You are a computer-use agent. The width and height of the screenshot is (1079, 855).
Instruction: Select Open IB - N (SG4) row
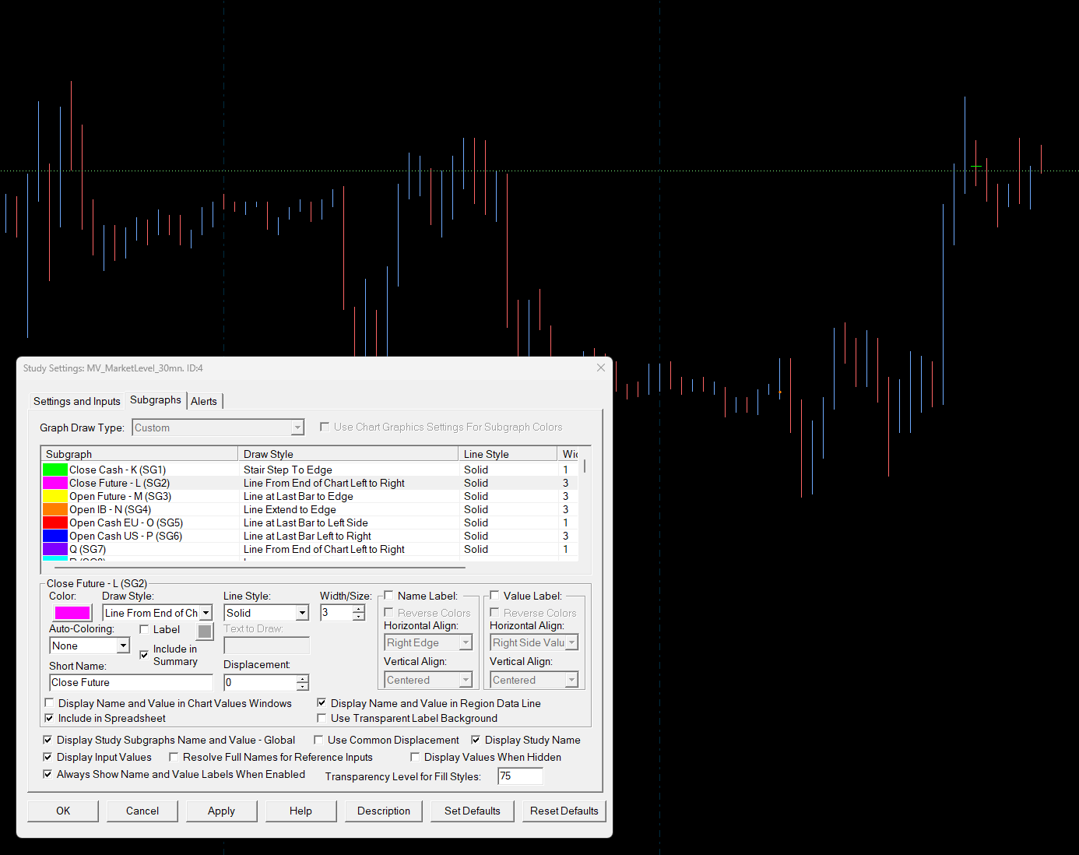click(x=311, y=509)
